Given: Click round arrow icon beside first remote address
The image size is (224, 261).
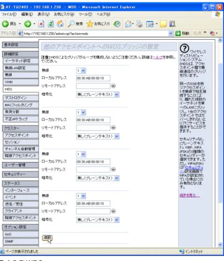Looking at the screenshot, I should click(114, 86).
